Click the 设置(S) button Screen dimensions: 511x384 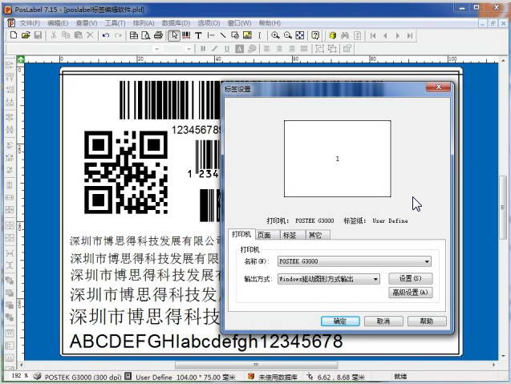tap(410, 278)
